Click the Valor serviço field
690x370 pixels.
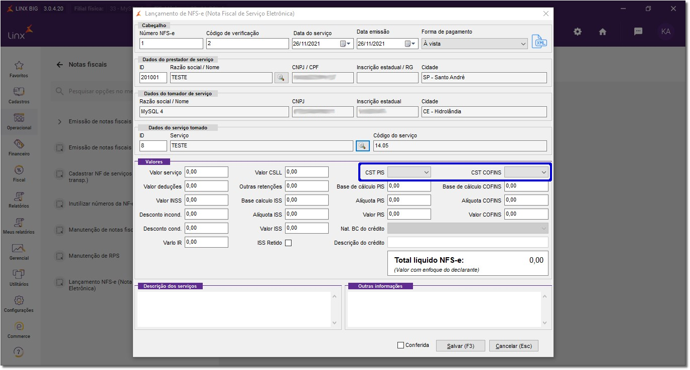(206, 172)
